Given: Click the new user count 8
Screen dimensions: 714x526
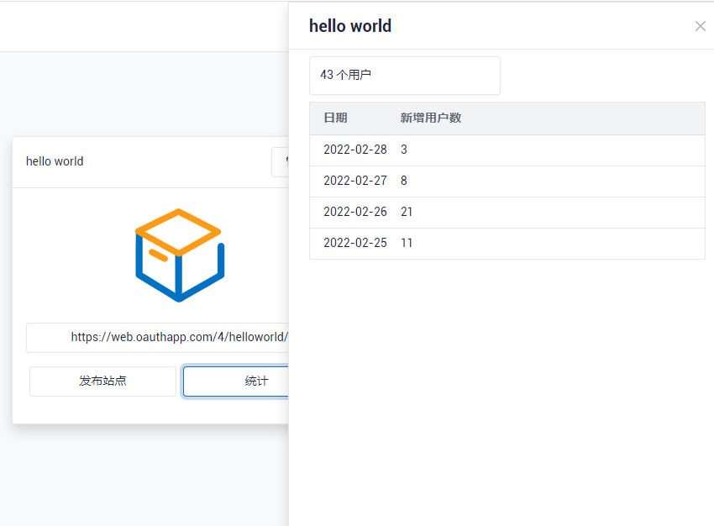Looking at the screenshot, I should (x=404, y=181).
